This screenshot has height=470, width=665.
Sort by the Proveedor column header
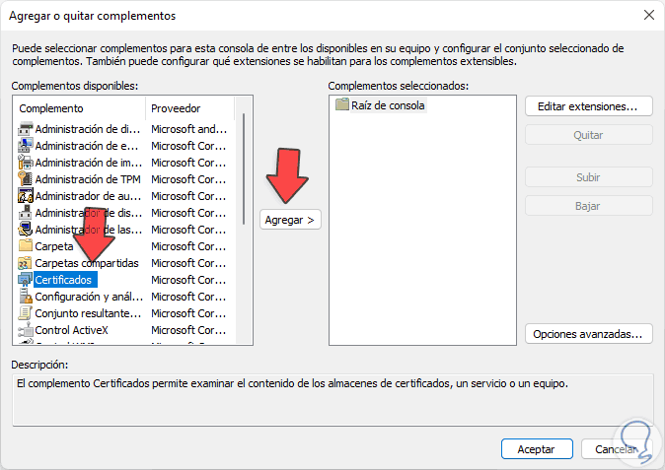tap(187, 108)
